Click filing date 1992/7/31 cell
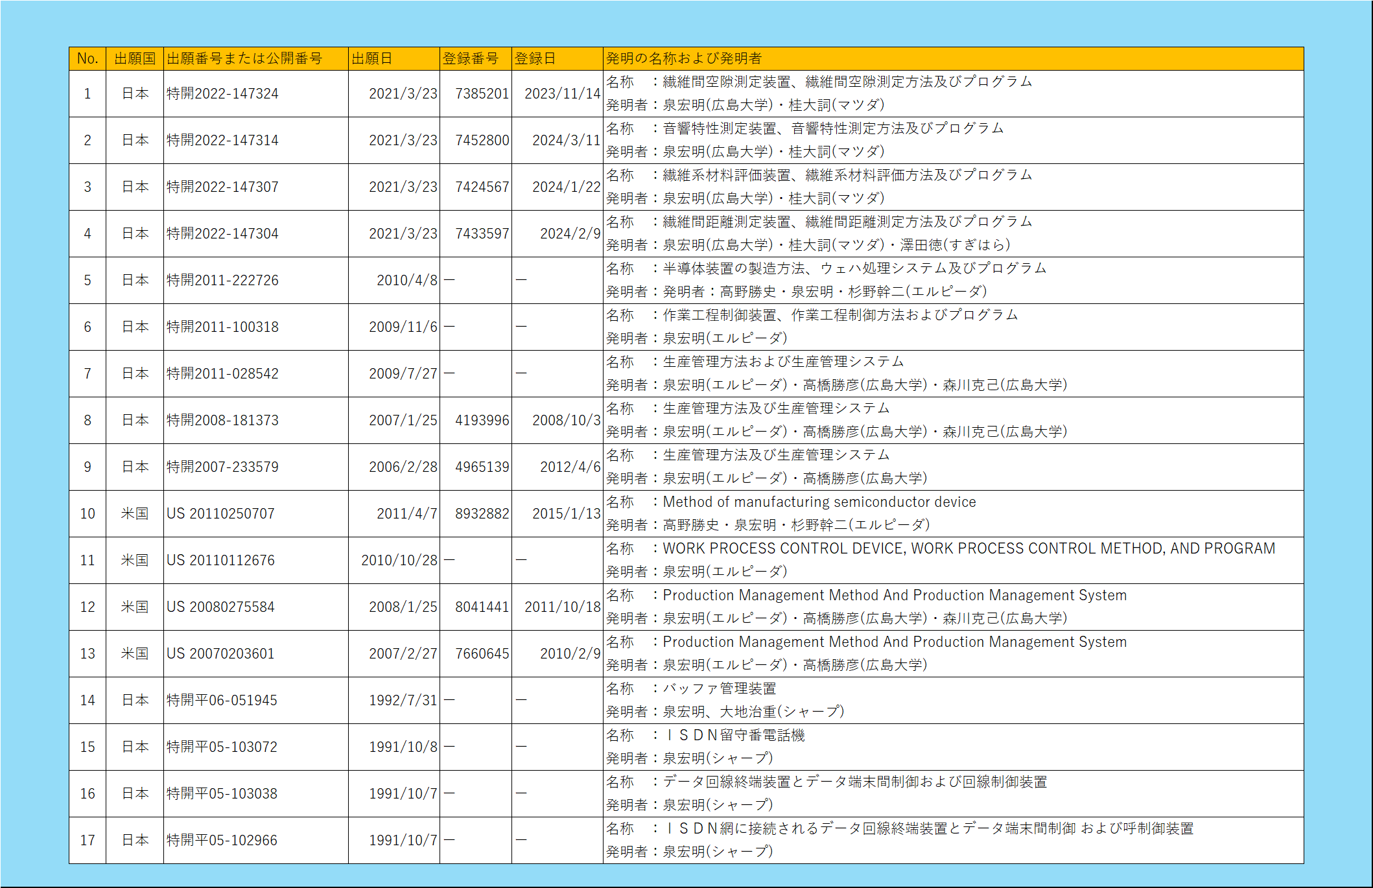Image resolution: width=1373 pixels, height=888 pixels. [x=403, y=700]
